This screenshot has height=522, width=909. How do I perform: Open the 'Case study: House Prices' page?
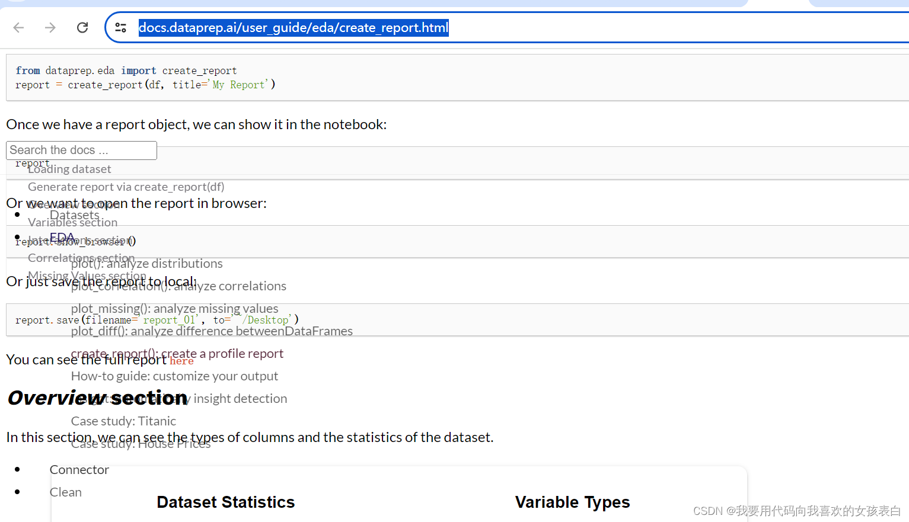click(x=141, y=443)
